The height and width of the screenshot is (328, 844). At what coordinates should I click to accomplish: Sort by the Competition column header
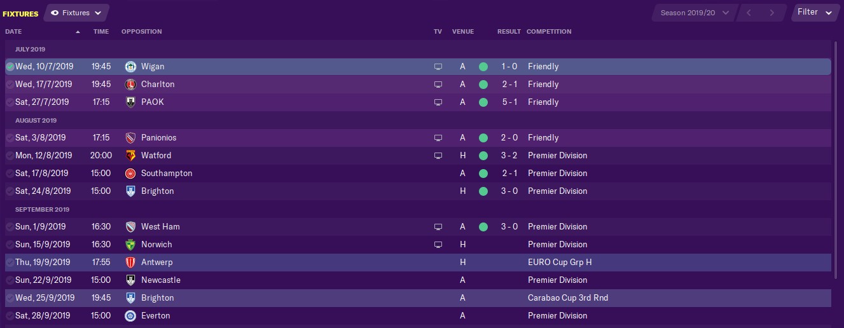[x=549, y=32]
